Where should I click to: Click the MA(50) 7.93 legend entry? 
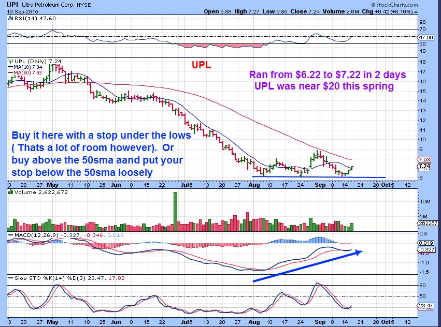(25, 72)
